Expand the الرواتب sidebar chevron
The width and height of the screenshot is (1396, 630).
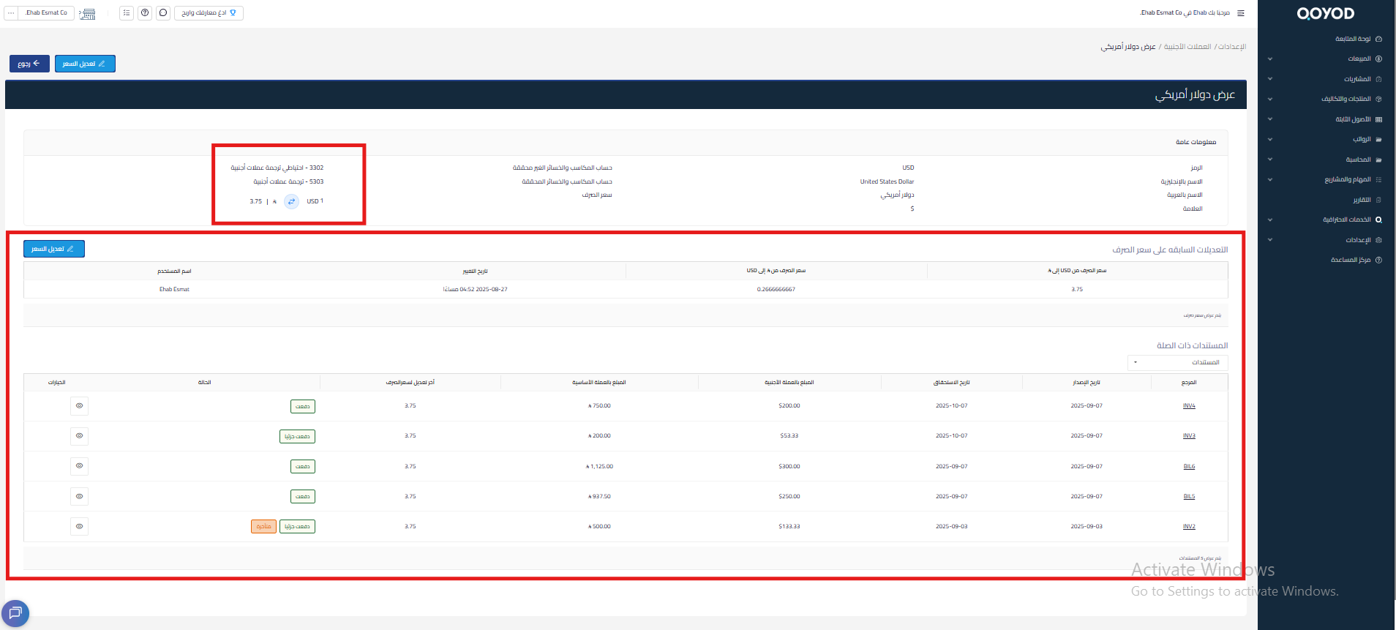click(1269, 139)
